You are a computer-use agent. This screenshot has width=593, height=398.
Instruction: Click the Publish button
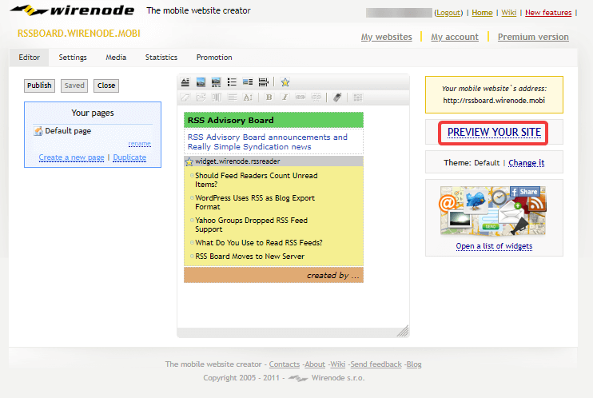[x=39, y=86]
